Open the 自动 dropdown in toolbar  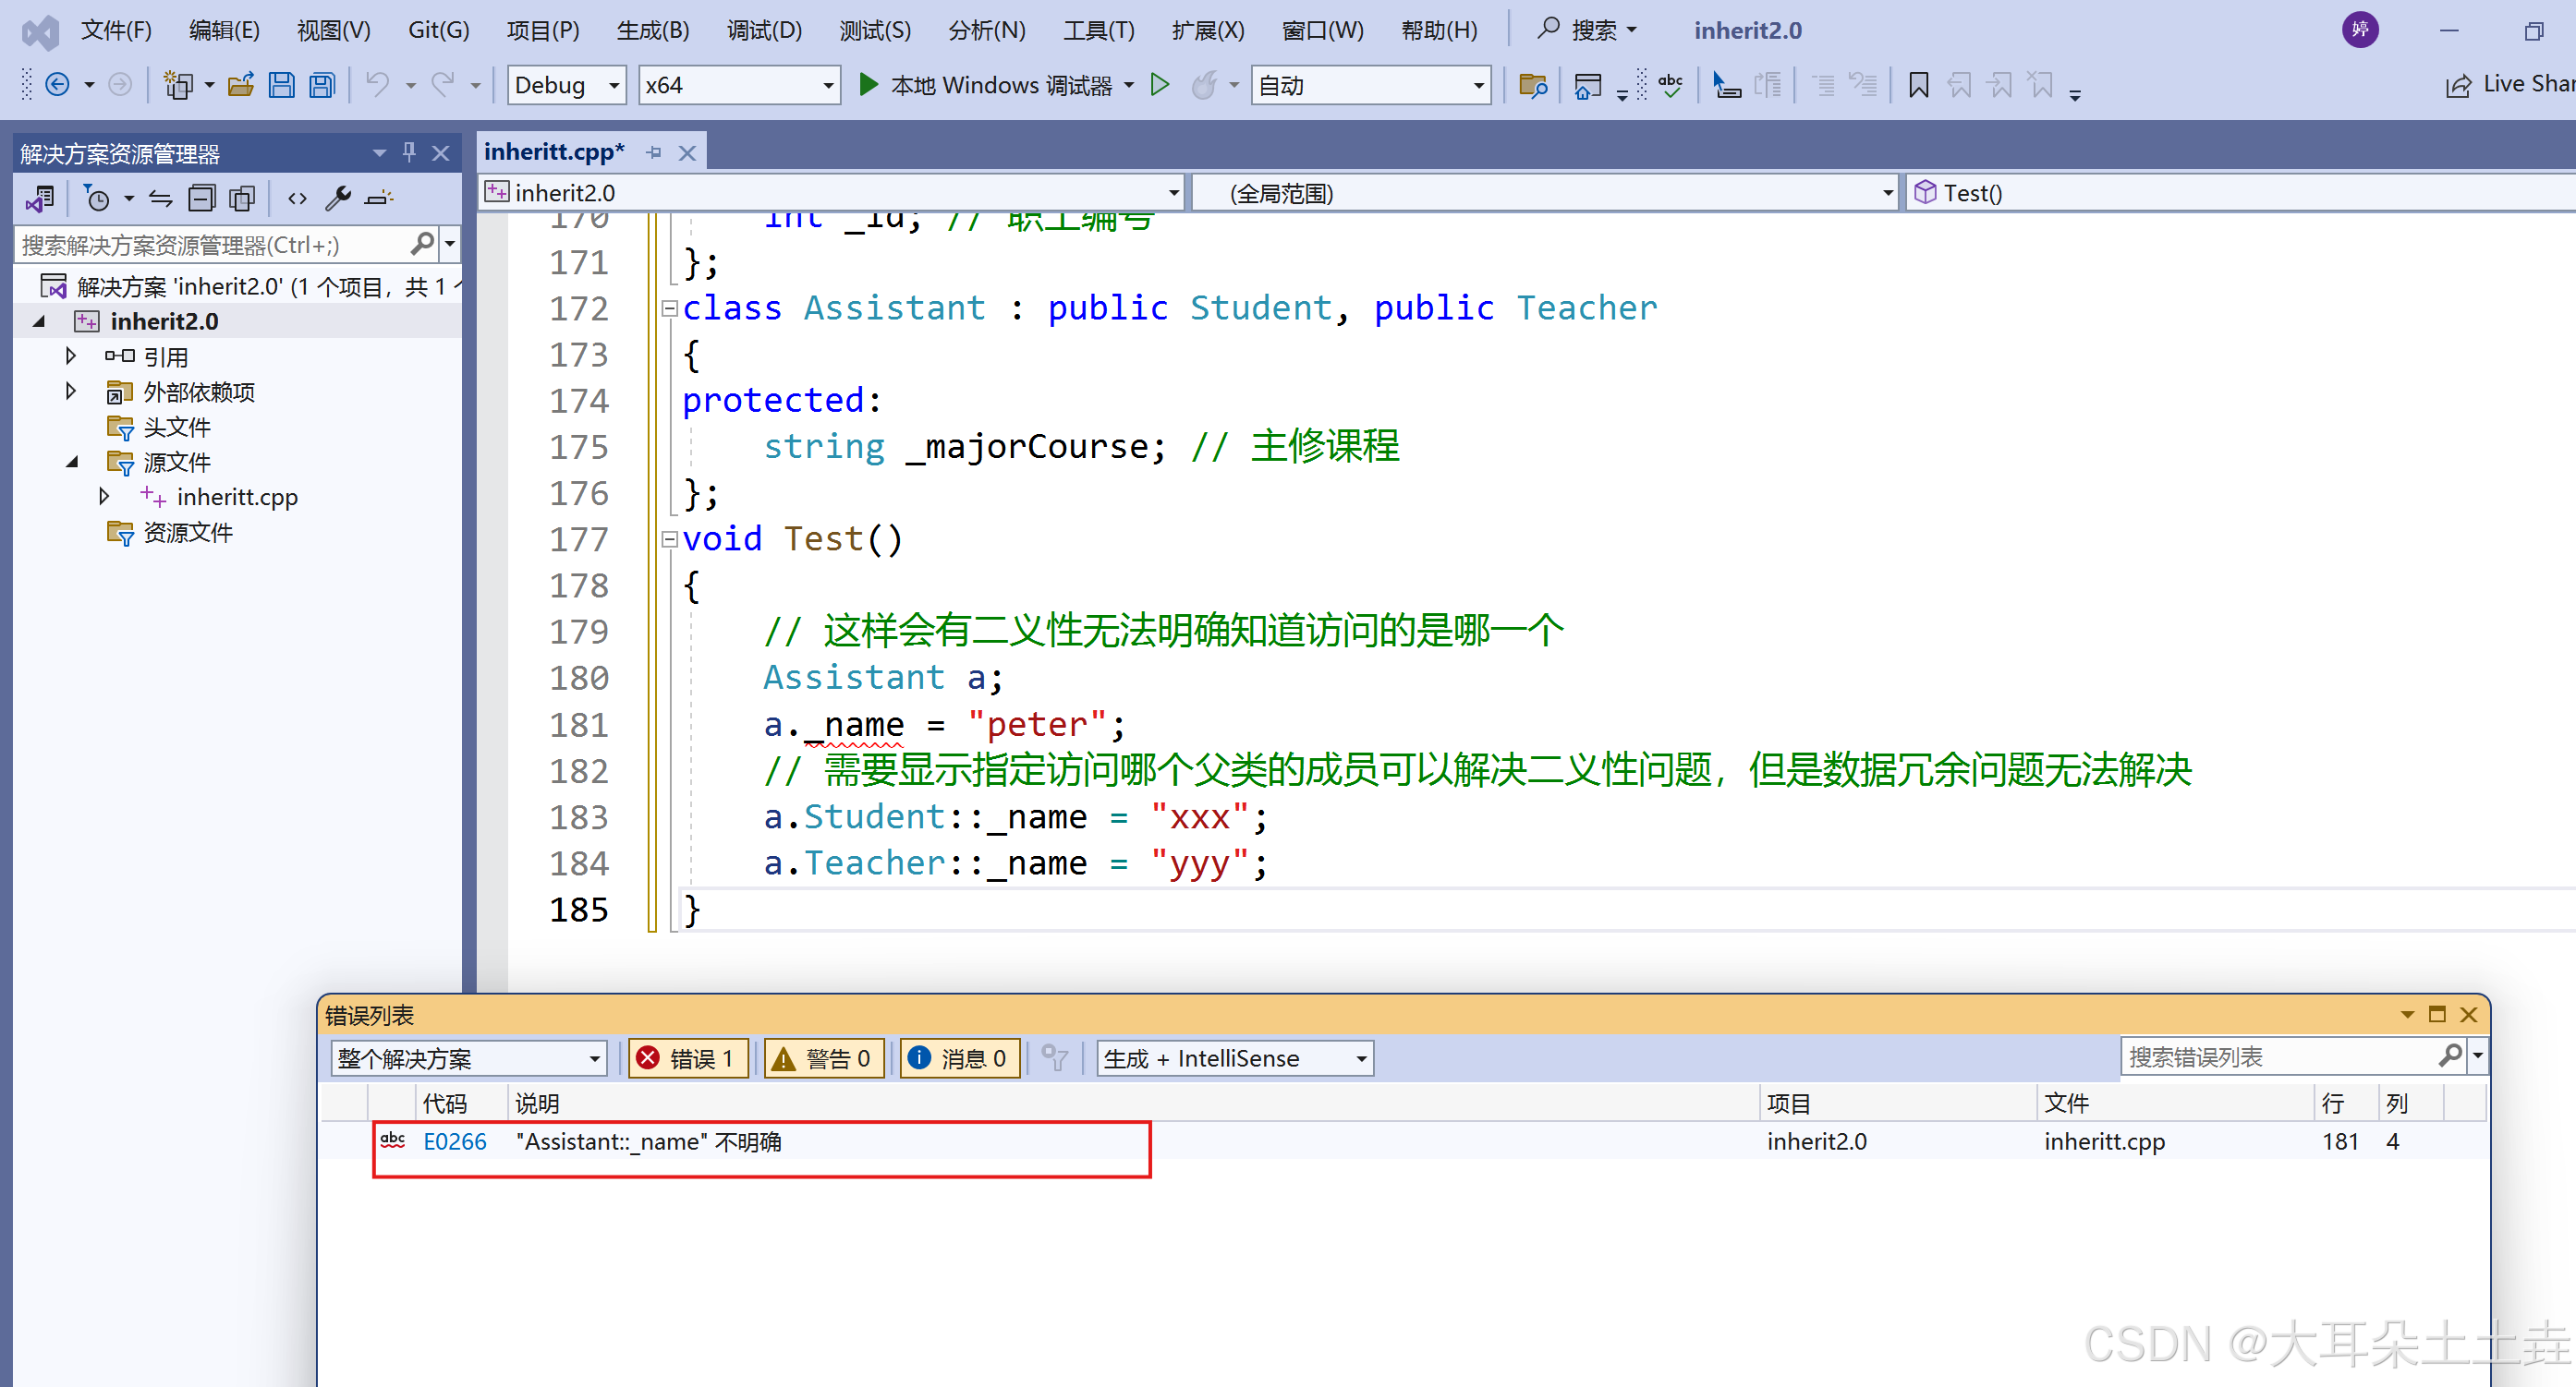pos(1370,86)
